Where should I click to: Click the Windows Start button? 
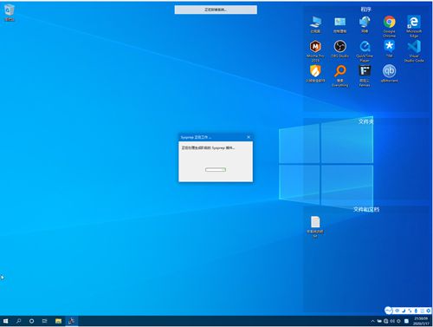[5, 321]
